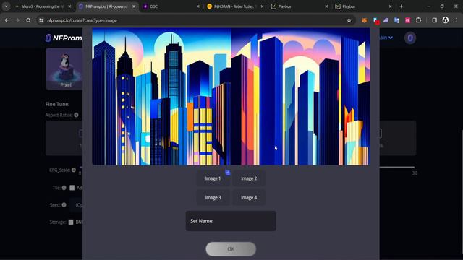Show CFG_Scale info tooltip

[x=74, y=170]
